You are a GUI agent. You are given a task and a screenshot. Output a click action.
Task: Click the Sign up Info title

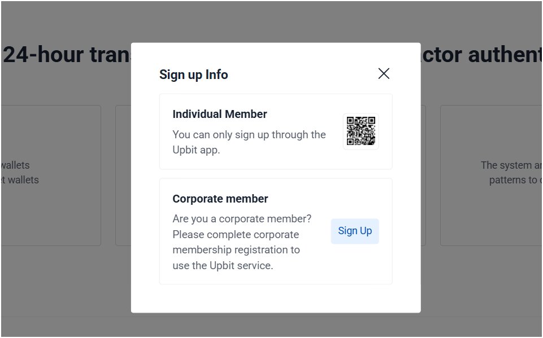pyautogui.click(x=194, y=74)
